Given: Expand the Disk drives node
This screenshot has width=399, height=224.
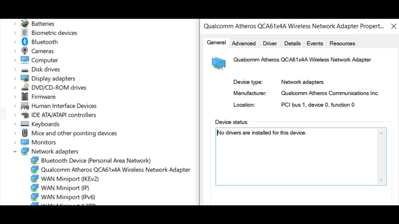Looking at the screenshot, I should point(15,69).
